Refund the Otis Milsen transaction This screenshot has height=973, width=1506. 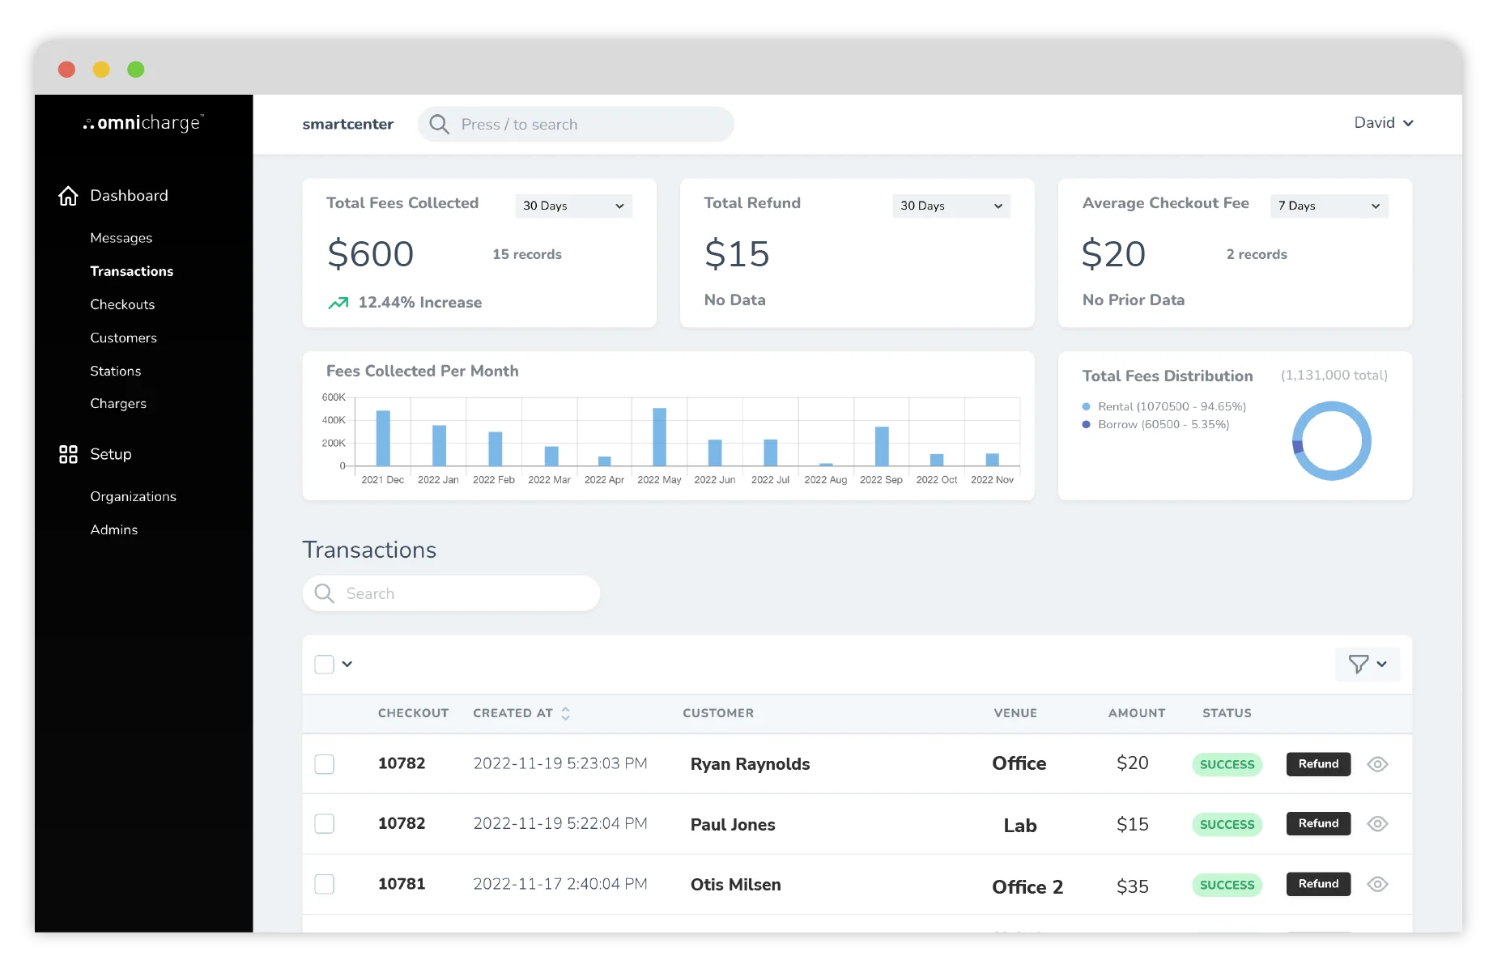(x=1317, y=884)
